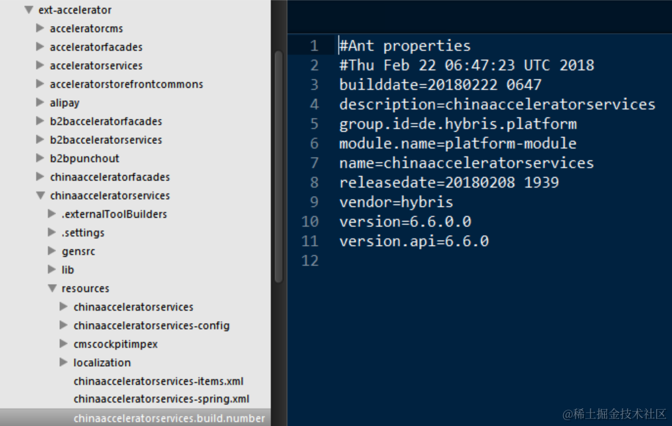Expand the acceleratorfacades folder arrow
This screenshot has height=426, width=672.
pyautogui.click(x=40, y=46)
